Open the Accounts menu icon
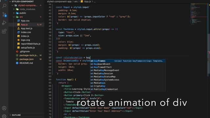The width and height of the screenshot is (210, 118). [x=4, y=108]
